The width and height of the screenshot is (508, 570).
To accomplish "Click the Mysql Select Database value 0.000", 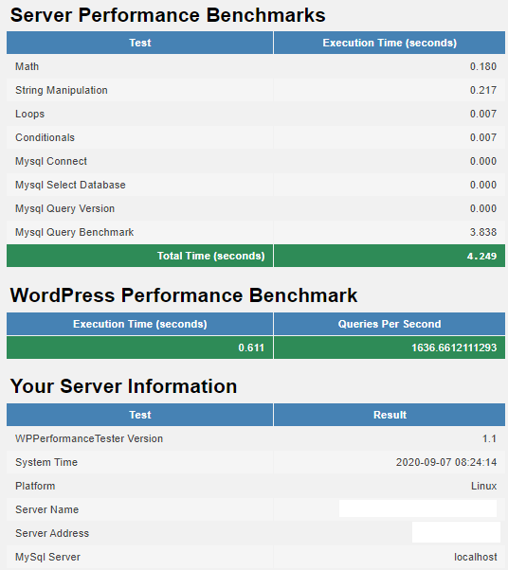I will click(x=483, y=185).
